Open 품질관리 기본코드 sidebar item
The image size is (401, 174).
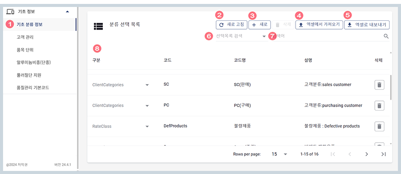tap(33, 87)
